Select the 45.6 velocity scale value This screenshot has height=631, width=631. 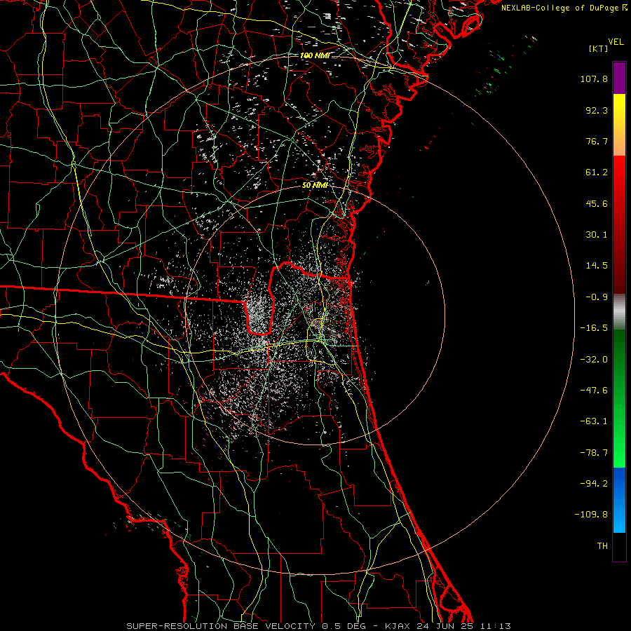(597, 203)
